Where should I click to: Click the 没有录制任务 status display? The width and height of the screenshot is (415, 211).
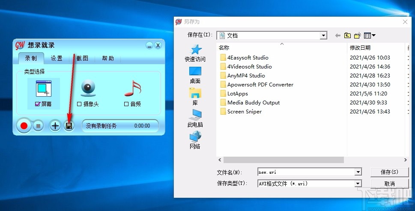coord(120,126)
